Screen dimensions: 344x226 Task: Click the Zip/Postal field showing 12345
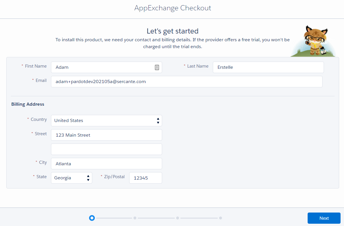(146, 178)
